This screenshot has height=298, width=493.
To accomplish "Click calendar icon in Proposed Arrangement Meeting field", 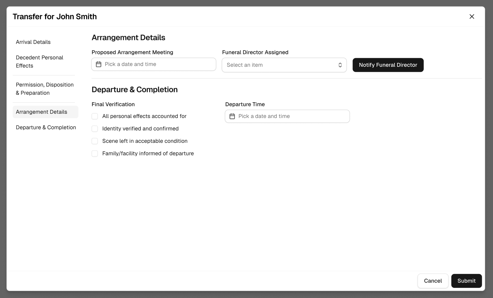I will point(98,64).
